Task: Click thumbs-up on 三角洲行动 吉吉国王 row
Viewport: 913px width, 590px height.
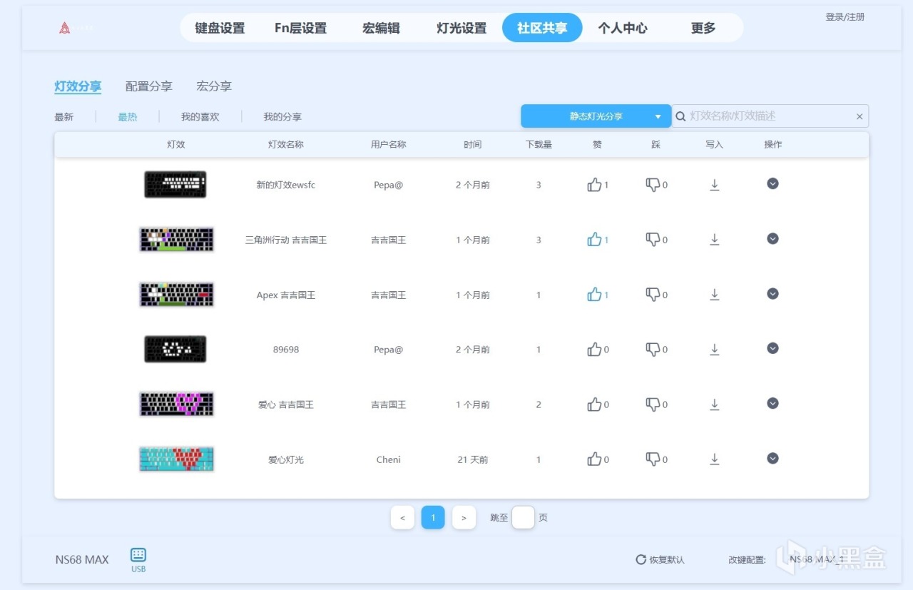Action: [594, 240]
